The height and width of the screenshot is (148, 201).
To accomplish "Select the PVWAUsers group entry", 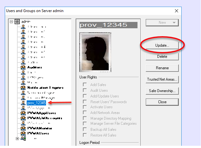I will pyautogui.click(x=38, y=133).
